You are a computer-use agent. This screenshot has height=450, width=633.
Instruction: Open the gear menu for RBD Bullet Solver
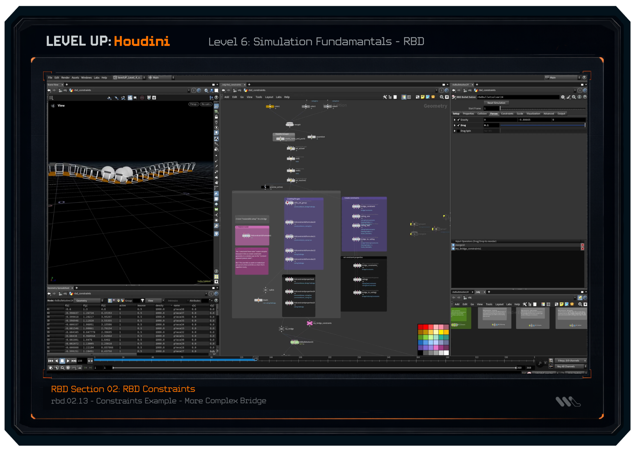click(563, 97)
